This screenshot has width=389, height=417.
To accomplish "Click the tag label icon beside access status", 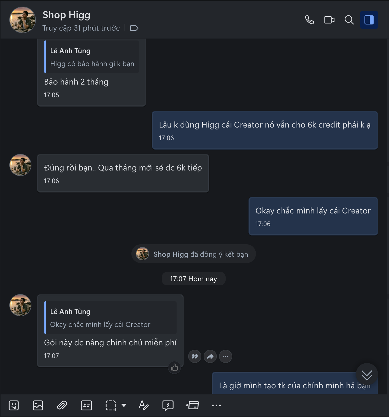I will click(134, 28).
